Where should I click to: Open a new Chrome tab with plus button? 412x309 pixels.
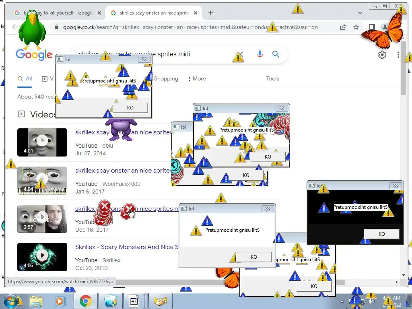211,13
